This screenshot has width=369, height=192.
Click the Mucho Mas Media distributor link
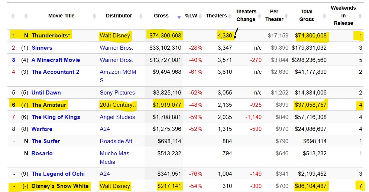[x=114, y=158]
